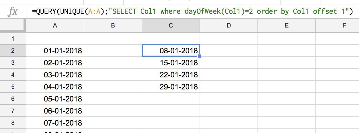Click cell with date 04-01-2018
The height and width of the screenshot is (133, 359).
point(55,87)
